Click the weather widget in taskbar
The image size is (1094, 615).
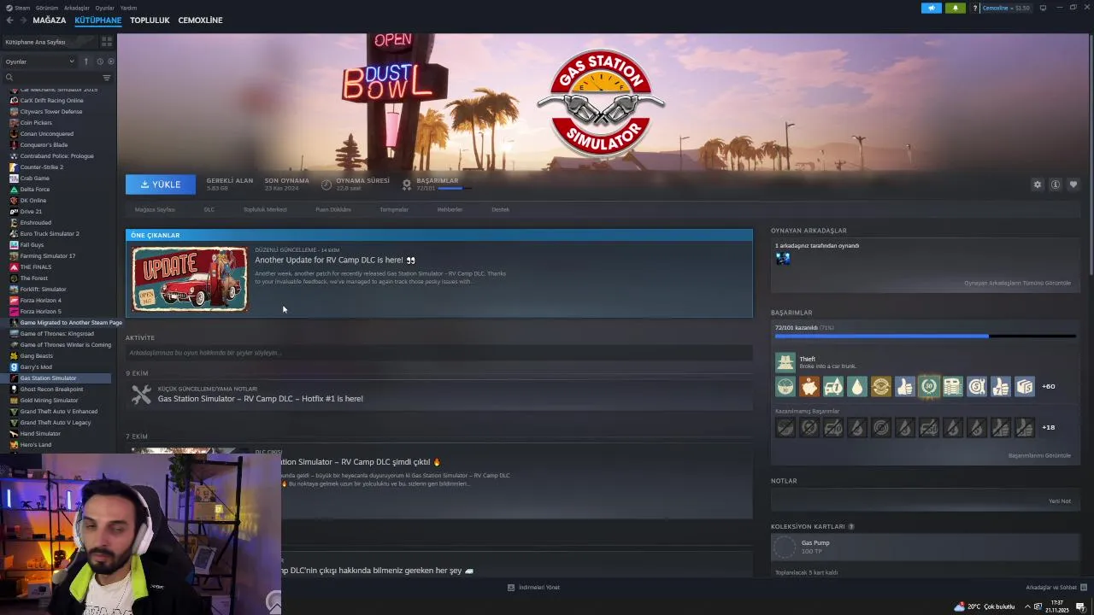[985, 606]
